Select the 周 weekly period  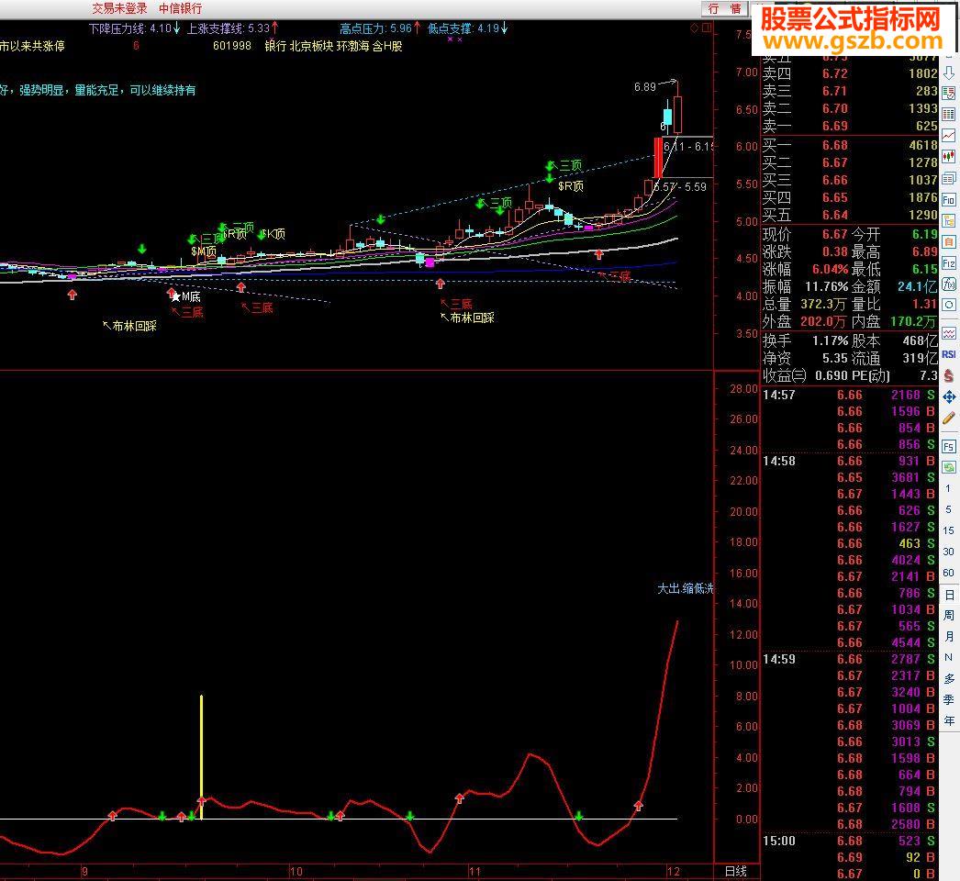tap(949, 615)
